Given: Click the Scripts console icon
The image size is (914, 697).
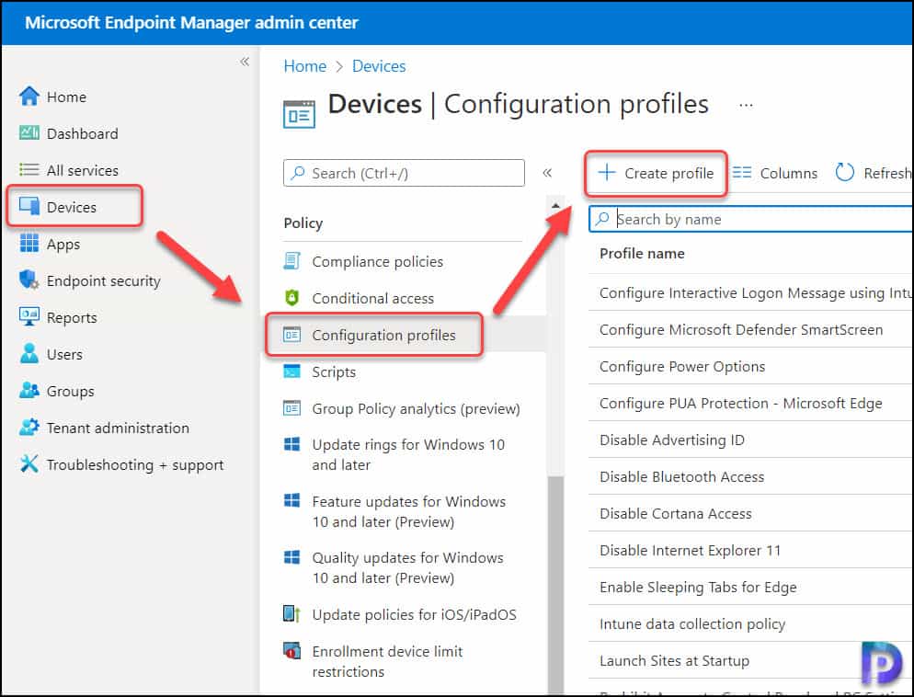Looking at the screenshot, I should [x=292, y=371].
